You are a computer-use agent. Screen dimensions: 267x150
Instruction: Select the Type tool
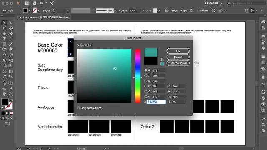pyautogui.click(x=4, y=39)
